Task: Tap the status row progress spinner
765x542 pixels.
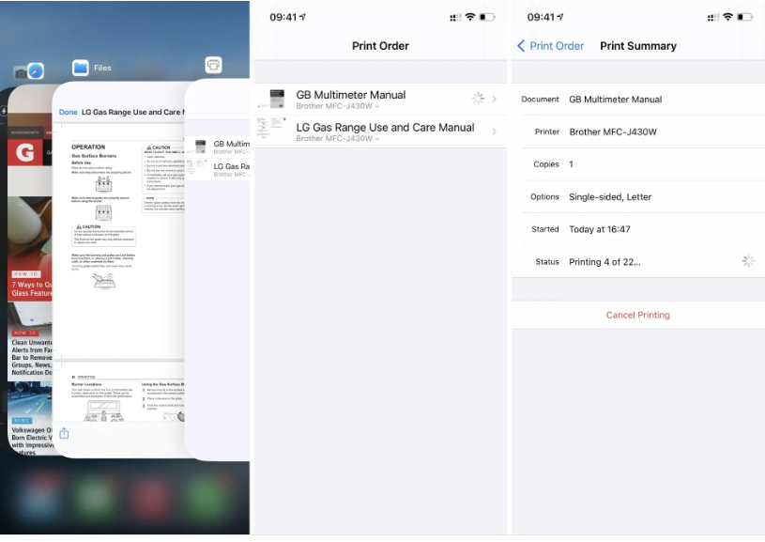Action: coord(748,261)
